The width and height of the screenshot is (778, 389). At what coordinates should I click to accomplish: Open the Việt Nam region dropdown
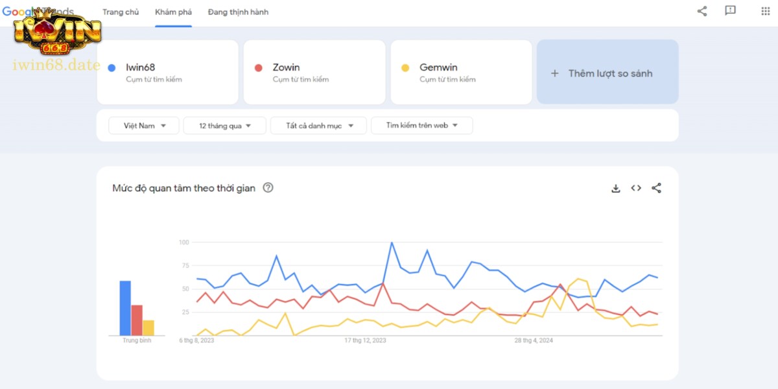tap(144, 126)
